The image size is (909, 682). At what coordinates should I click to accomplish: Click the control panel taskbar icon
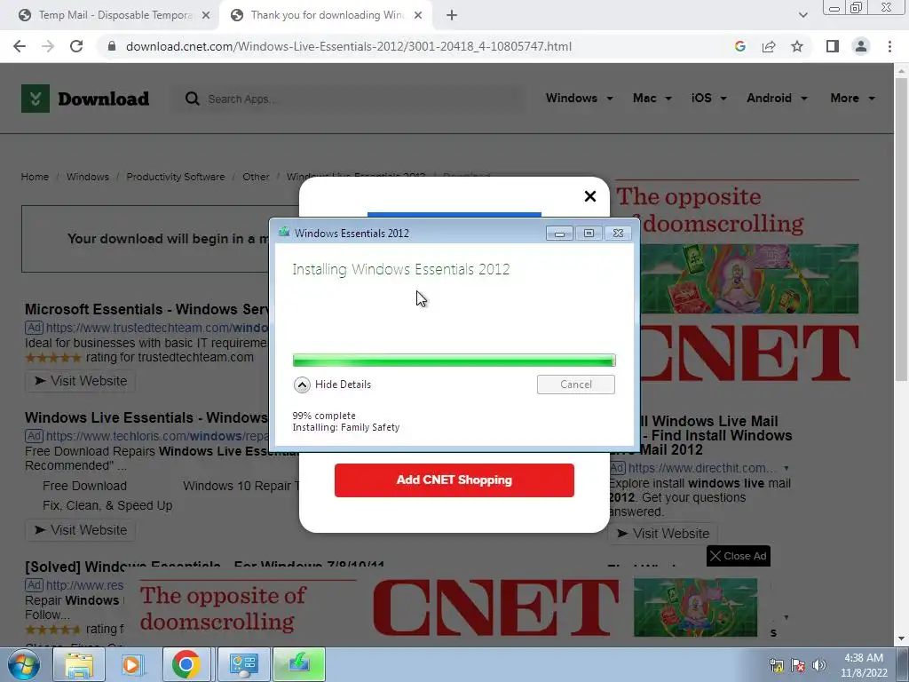coord(243,664)
